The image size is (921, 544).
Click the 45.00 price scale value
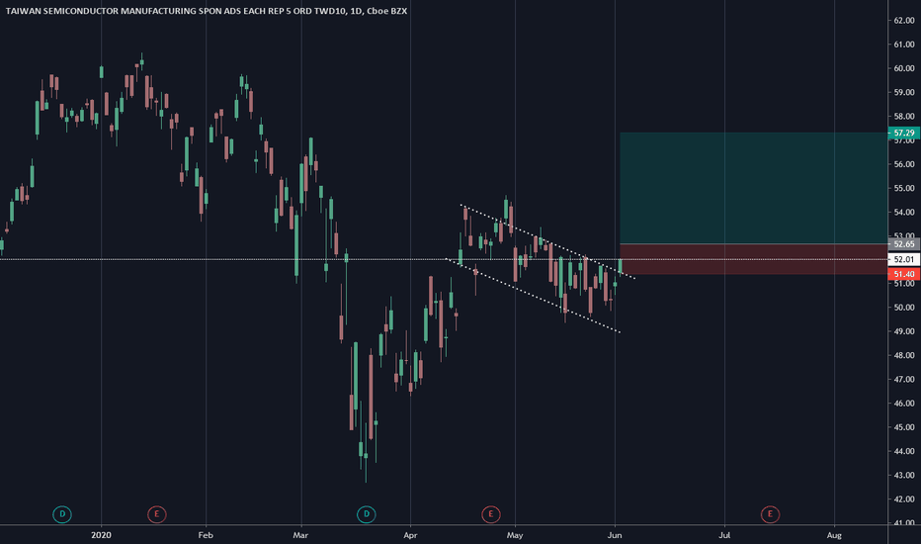point(904,427)
